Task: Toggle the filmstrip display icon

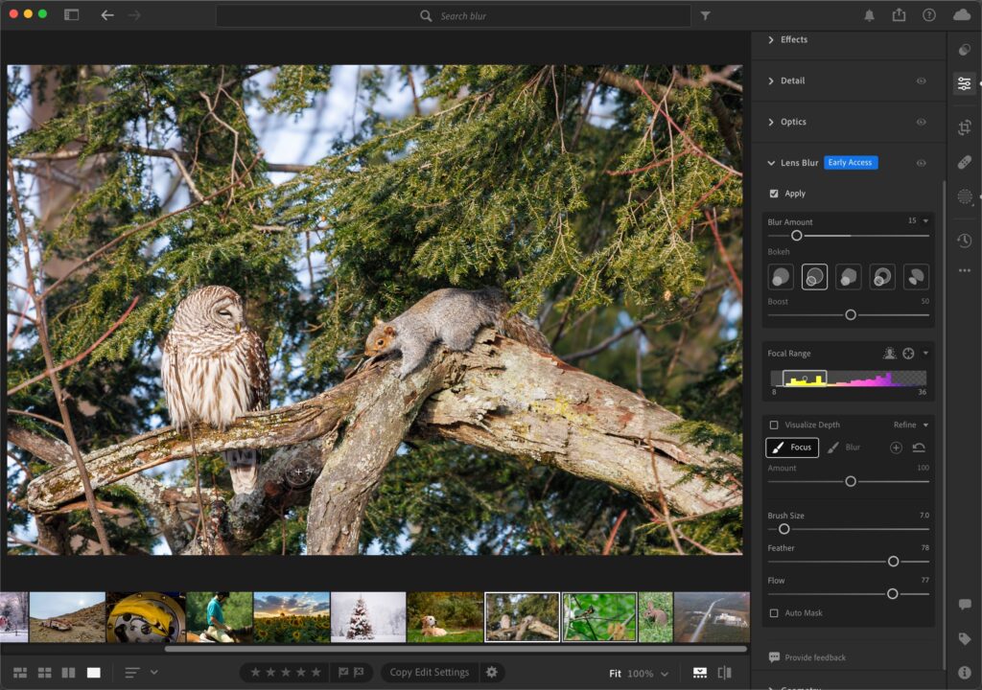Action: point(700,673)
